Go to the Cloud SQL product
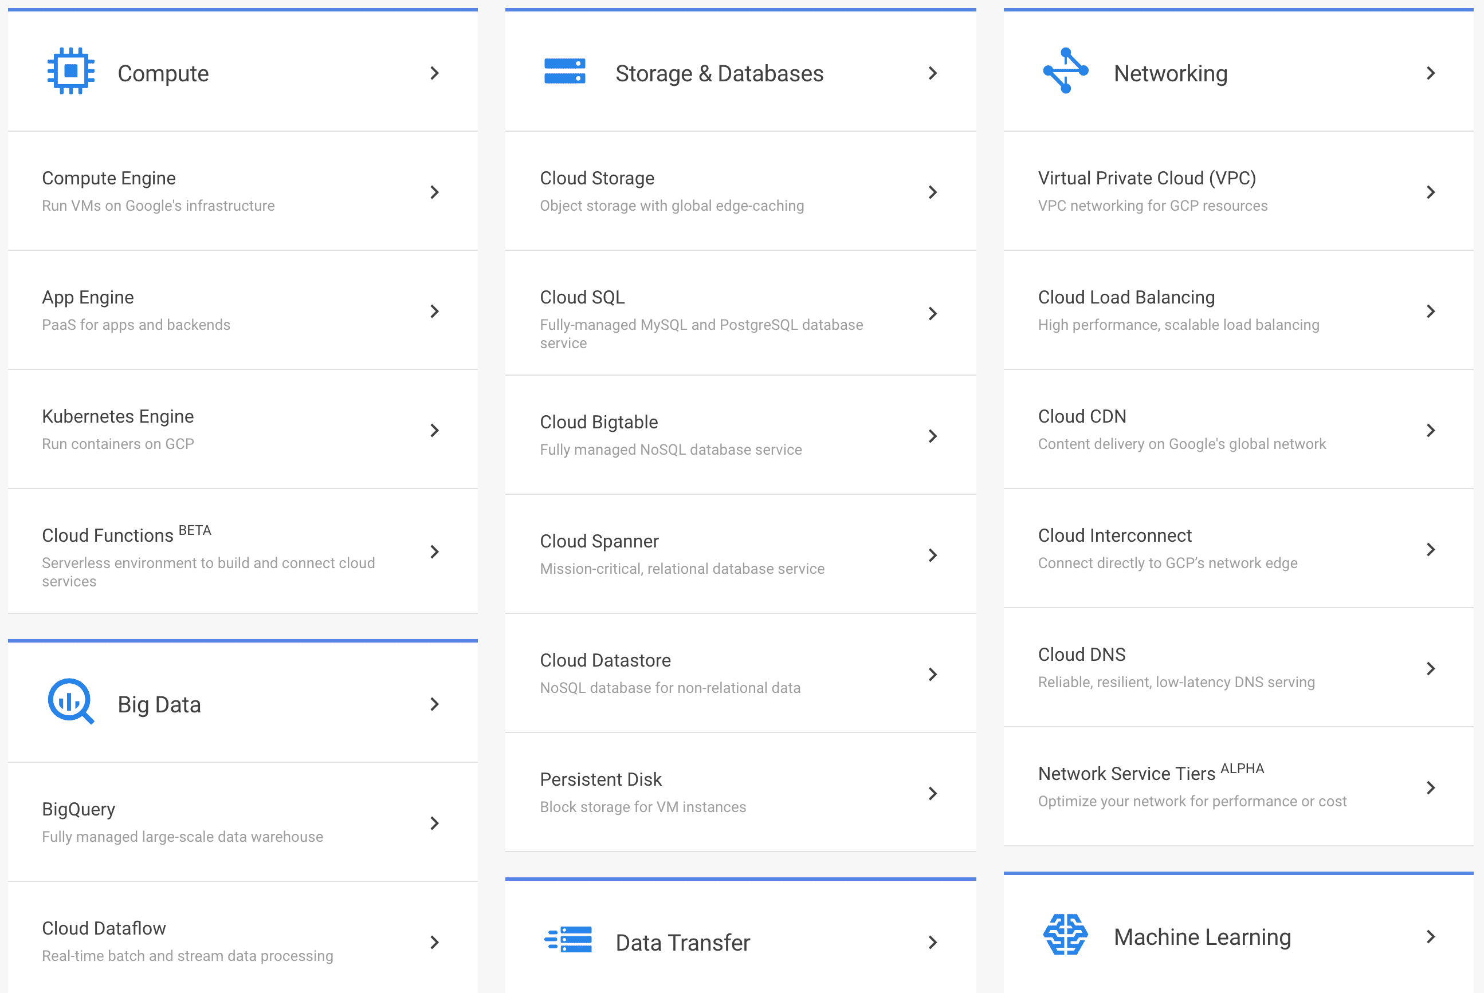The image size is (1484, 993). click(x=582, y=297)
